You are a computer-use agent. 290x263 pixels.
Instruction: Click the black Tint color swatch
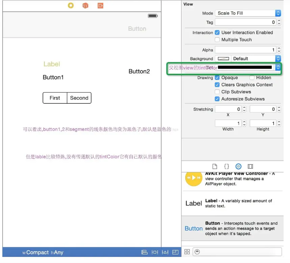tap(245, 67)
